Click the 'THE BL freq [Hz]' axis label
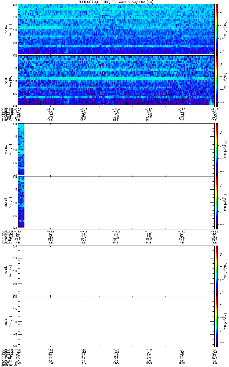The image size is (229, 367). [x=8, y=271]
